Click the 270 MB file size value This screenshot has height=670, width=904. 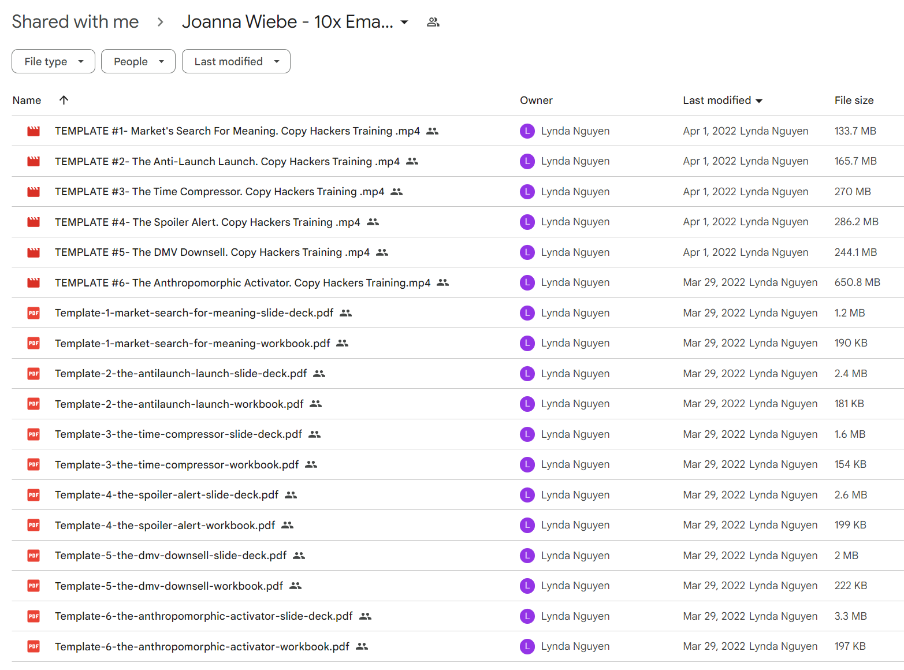point(853,192)
